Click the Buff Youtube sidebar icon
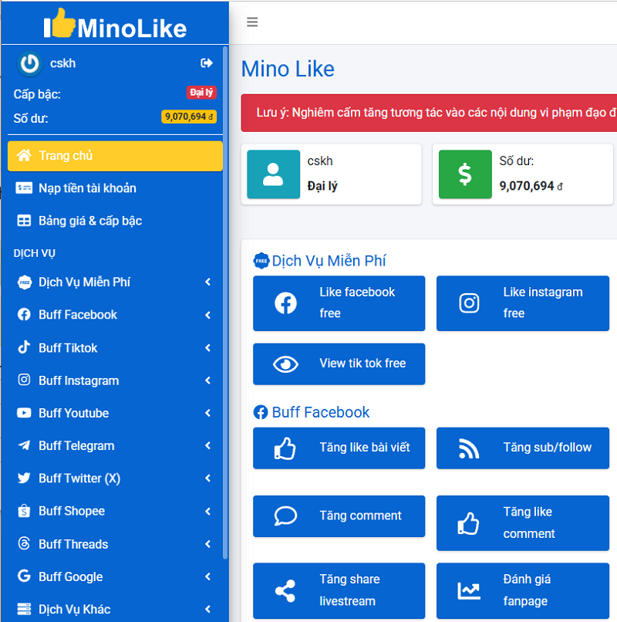The image size is (617, 622). click(24, 413)
